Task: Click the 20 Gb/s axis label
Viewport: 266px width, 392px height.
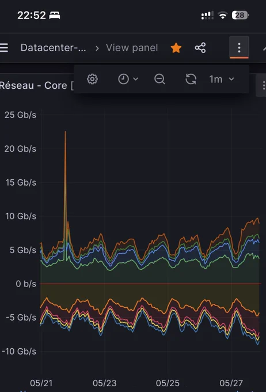Action: pos(20,149)
